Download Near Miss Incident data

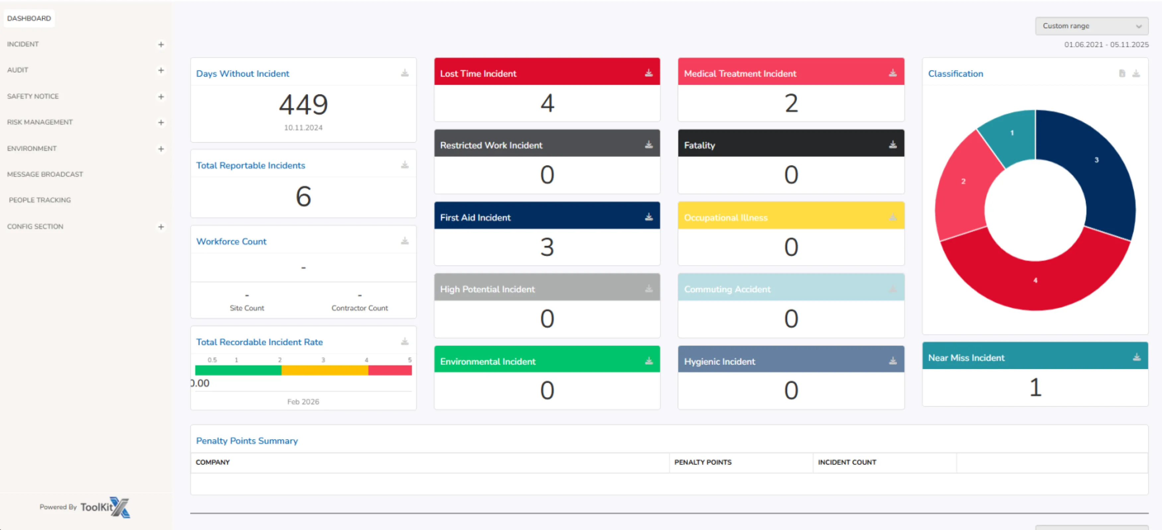tap(1136, 357)
